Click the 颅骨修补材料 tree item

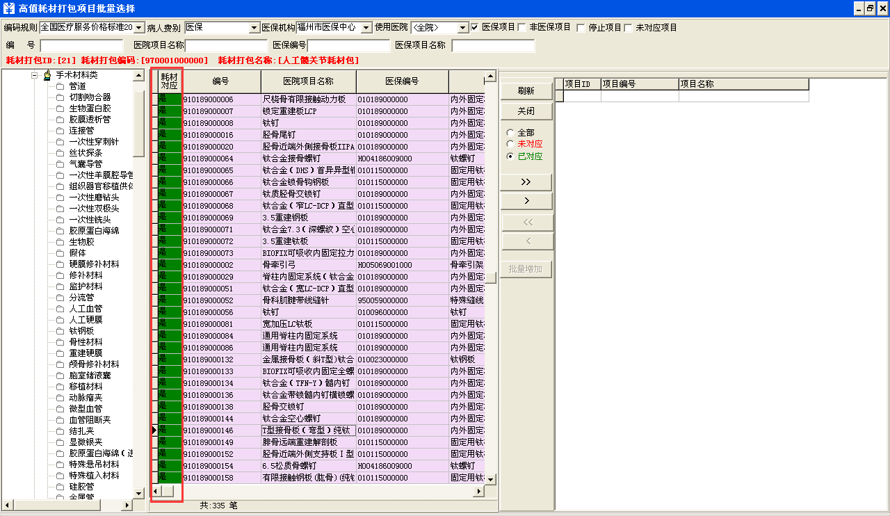point(94,364)
